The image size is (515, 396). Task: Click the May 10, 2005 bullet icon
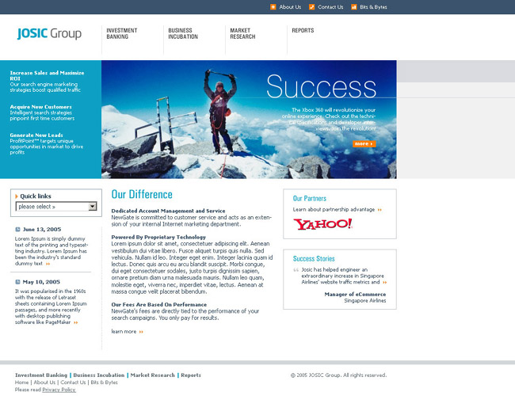point(18,282)
